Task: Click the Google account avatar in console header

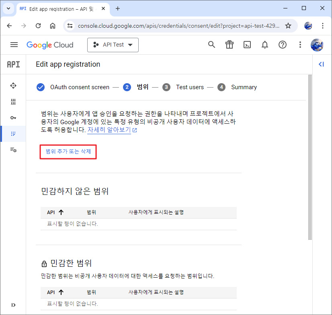Action: (x=317, y=45)
